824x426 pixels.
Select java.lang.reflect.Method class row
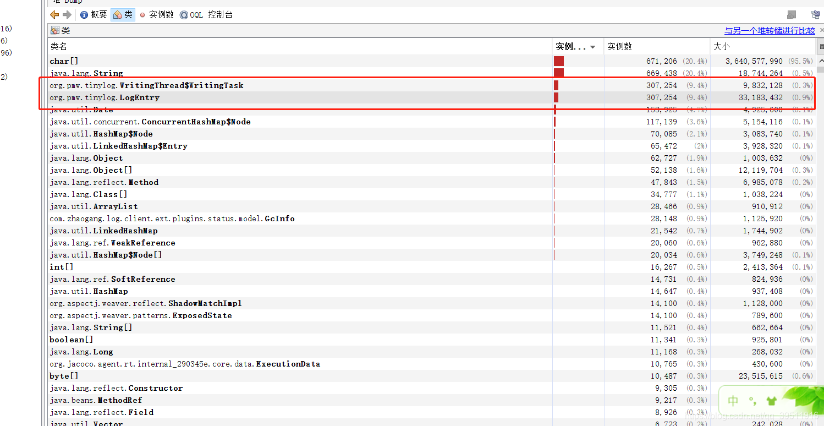(x=432, y=182)
